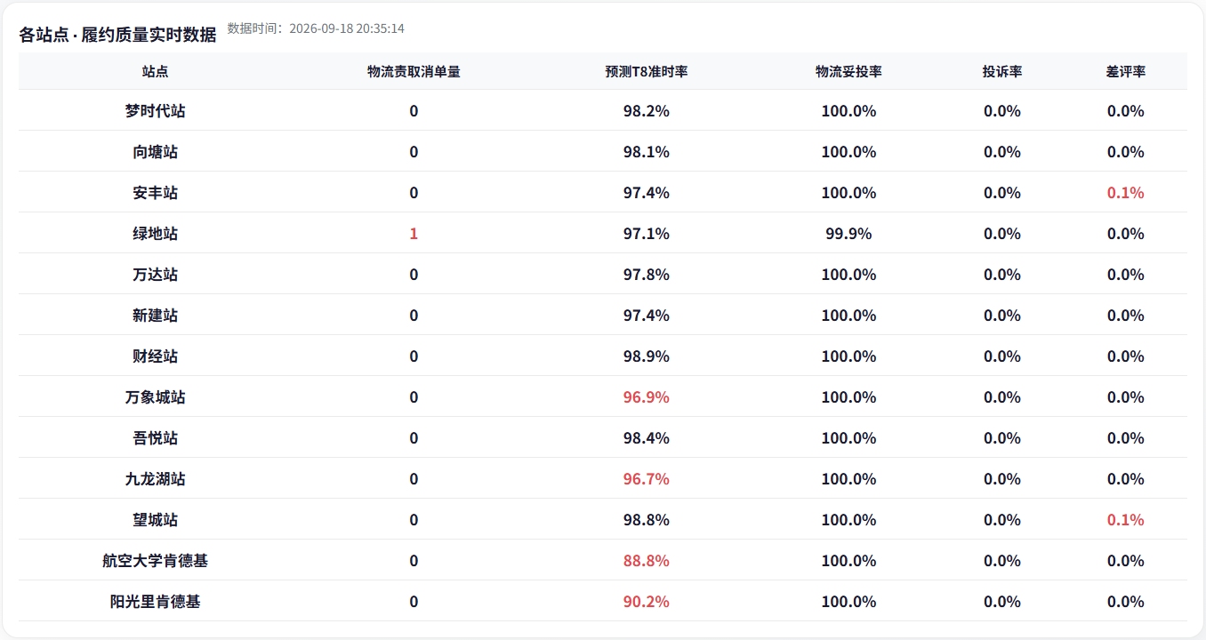Image resolution: width=1206 pixels, height=640 pixels.
Task: Click 万象城站's red 96.9% value
Action: (647, 397)
